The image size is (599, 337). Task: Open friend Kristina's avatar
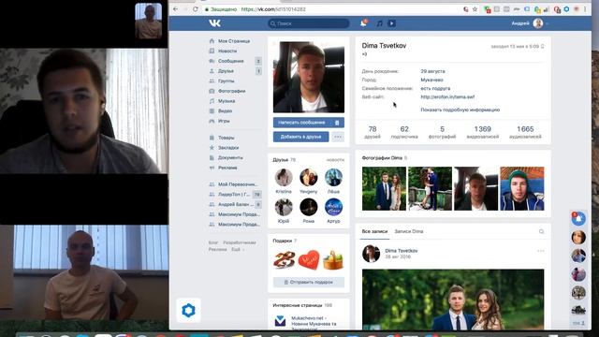pyautogui.click(x=284, y=177)
